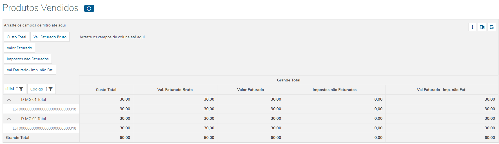Image resolution: width=499 pixels, height=144 pixels.
Task: Click the Valor Faturado field chip
Action: pos(19,48)
